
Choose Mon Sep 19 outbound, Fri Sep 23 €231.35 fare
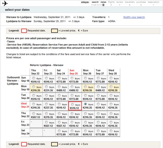point(46,87)
